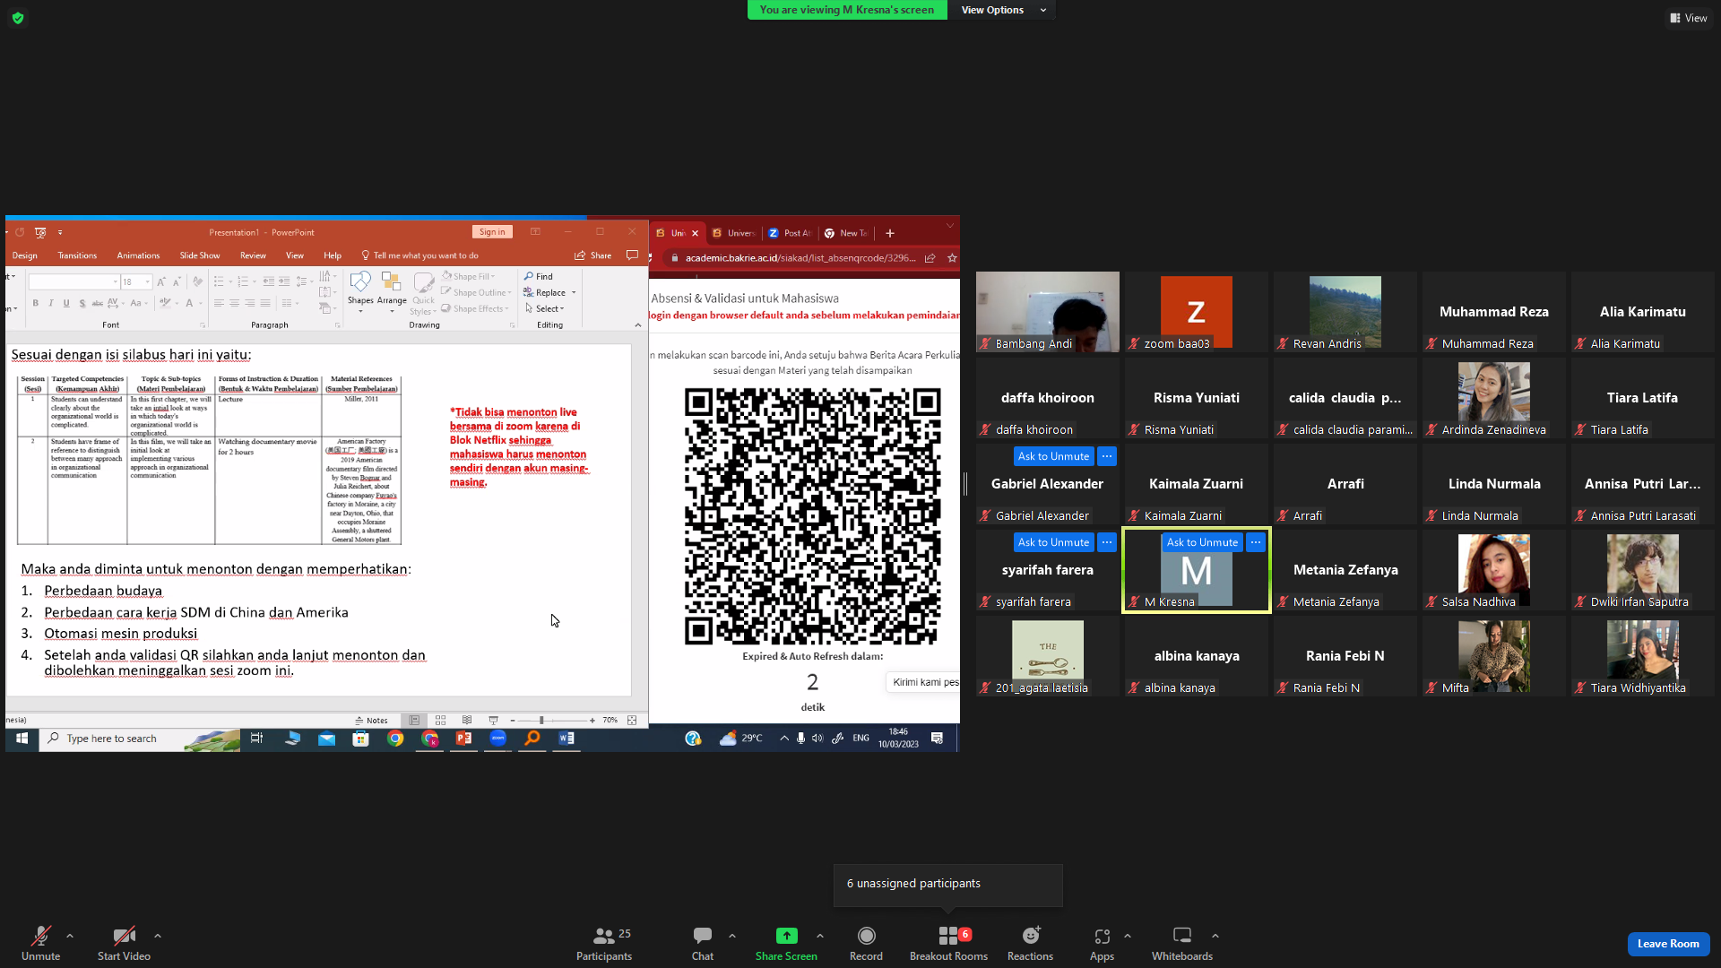This screenshot has width=1721, height=968.
Task: Click the PowerPoint zoom out minus button
Action: click(513, 721)
